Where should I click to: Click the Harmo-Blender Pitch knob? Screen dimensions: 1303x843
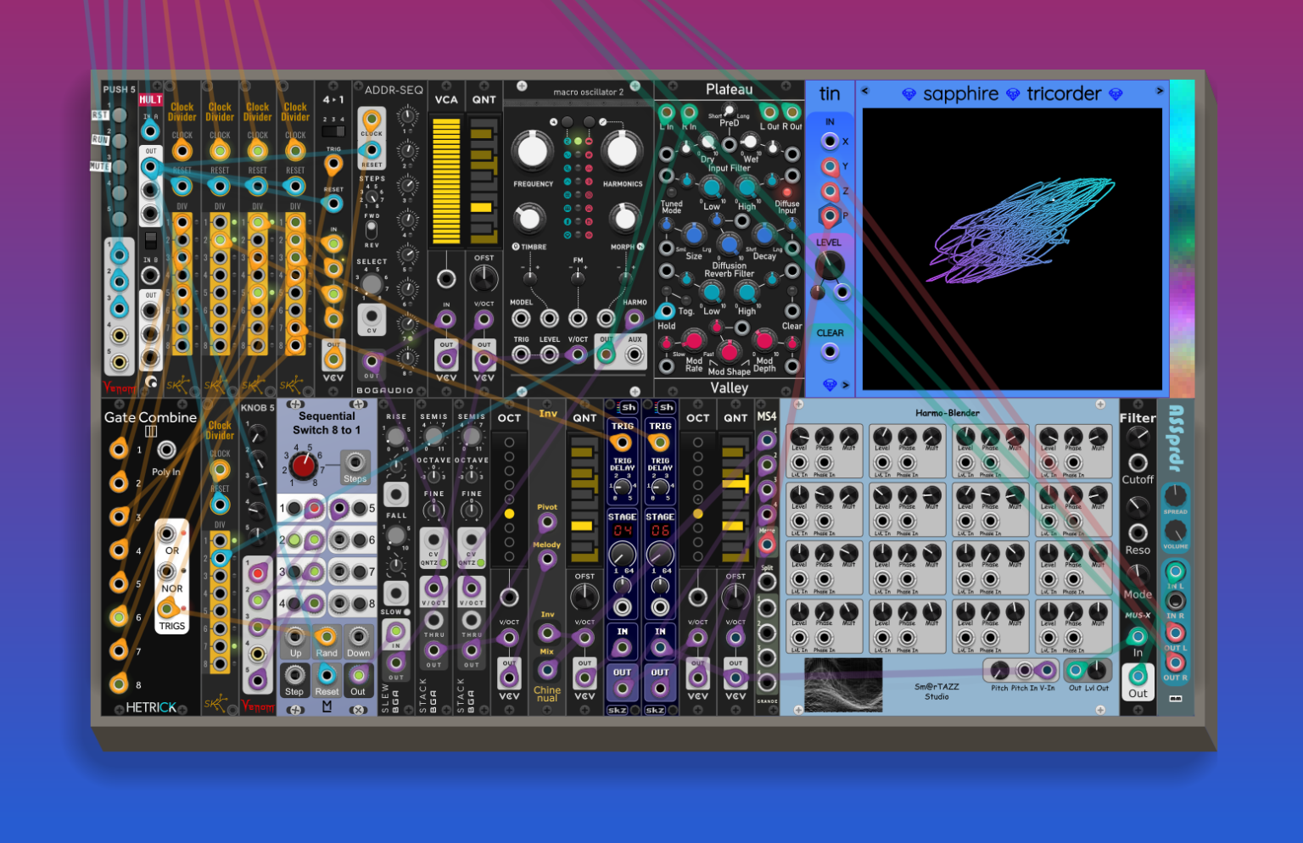[999, 670]
